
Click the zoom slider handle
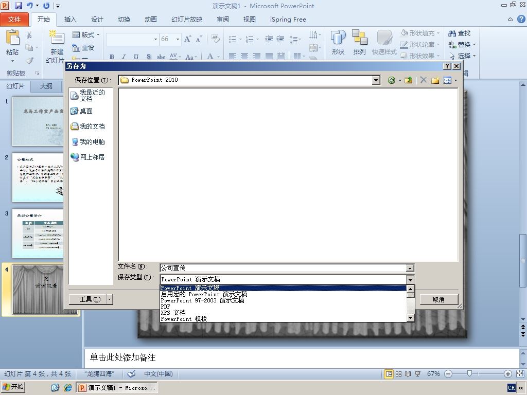tap(469, 373)
